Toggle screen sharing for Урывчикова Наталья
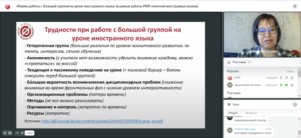This screenshot has height=138, width=301. coord(292,85)
